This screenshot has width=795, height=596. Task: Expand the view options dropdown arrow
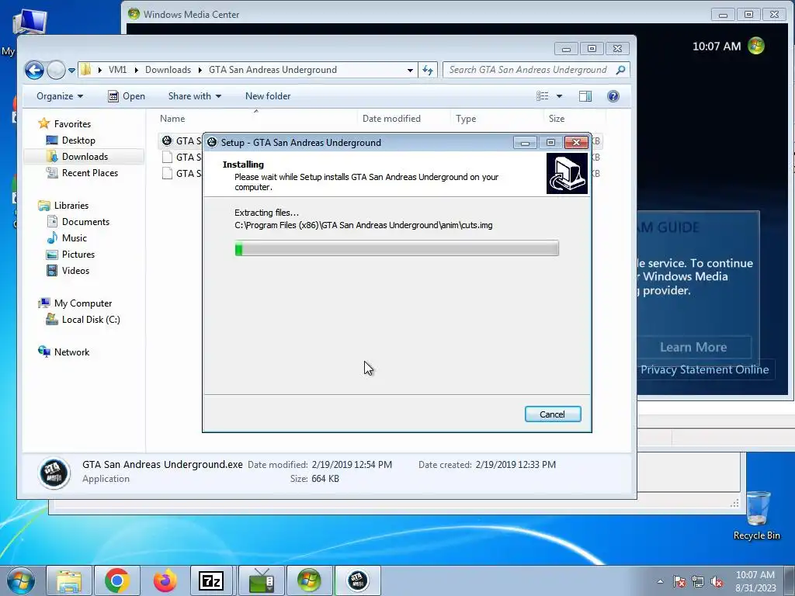[x=559, y=96]
